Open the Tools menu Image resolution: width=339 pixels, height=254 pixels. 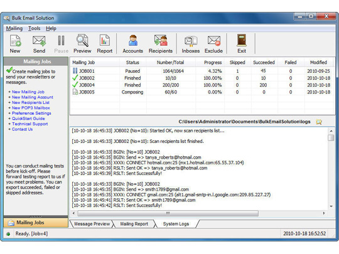point(35,28)
